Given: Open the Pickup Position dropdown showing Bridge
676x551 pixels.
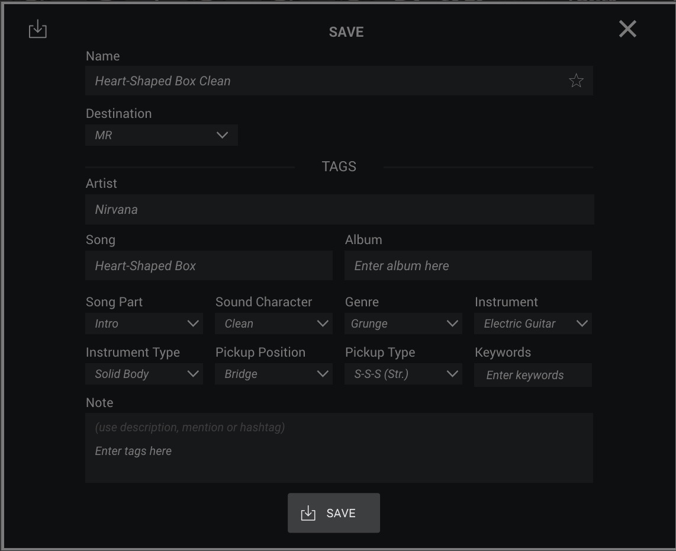Looking at the screenshot, I should (273, 374).
